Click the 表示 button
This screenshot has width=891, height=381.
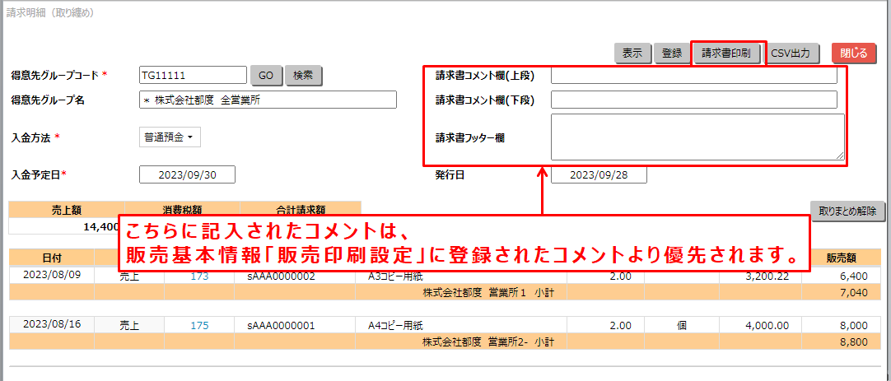pyautogui.click(x=632, y=53)
